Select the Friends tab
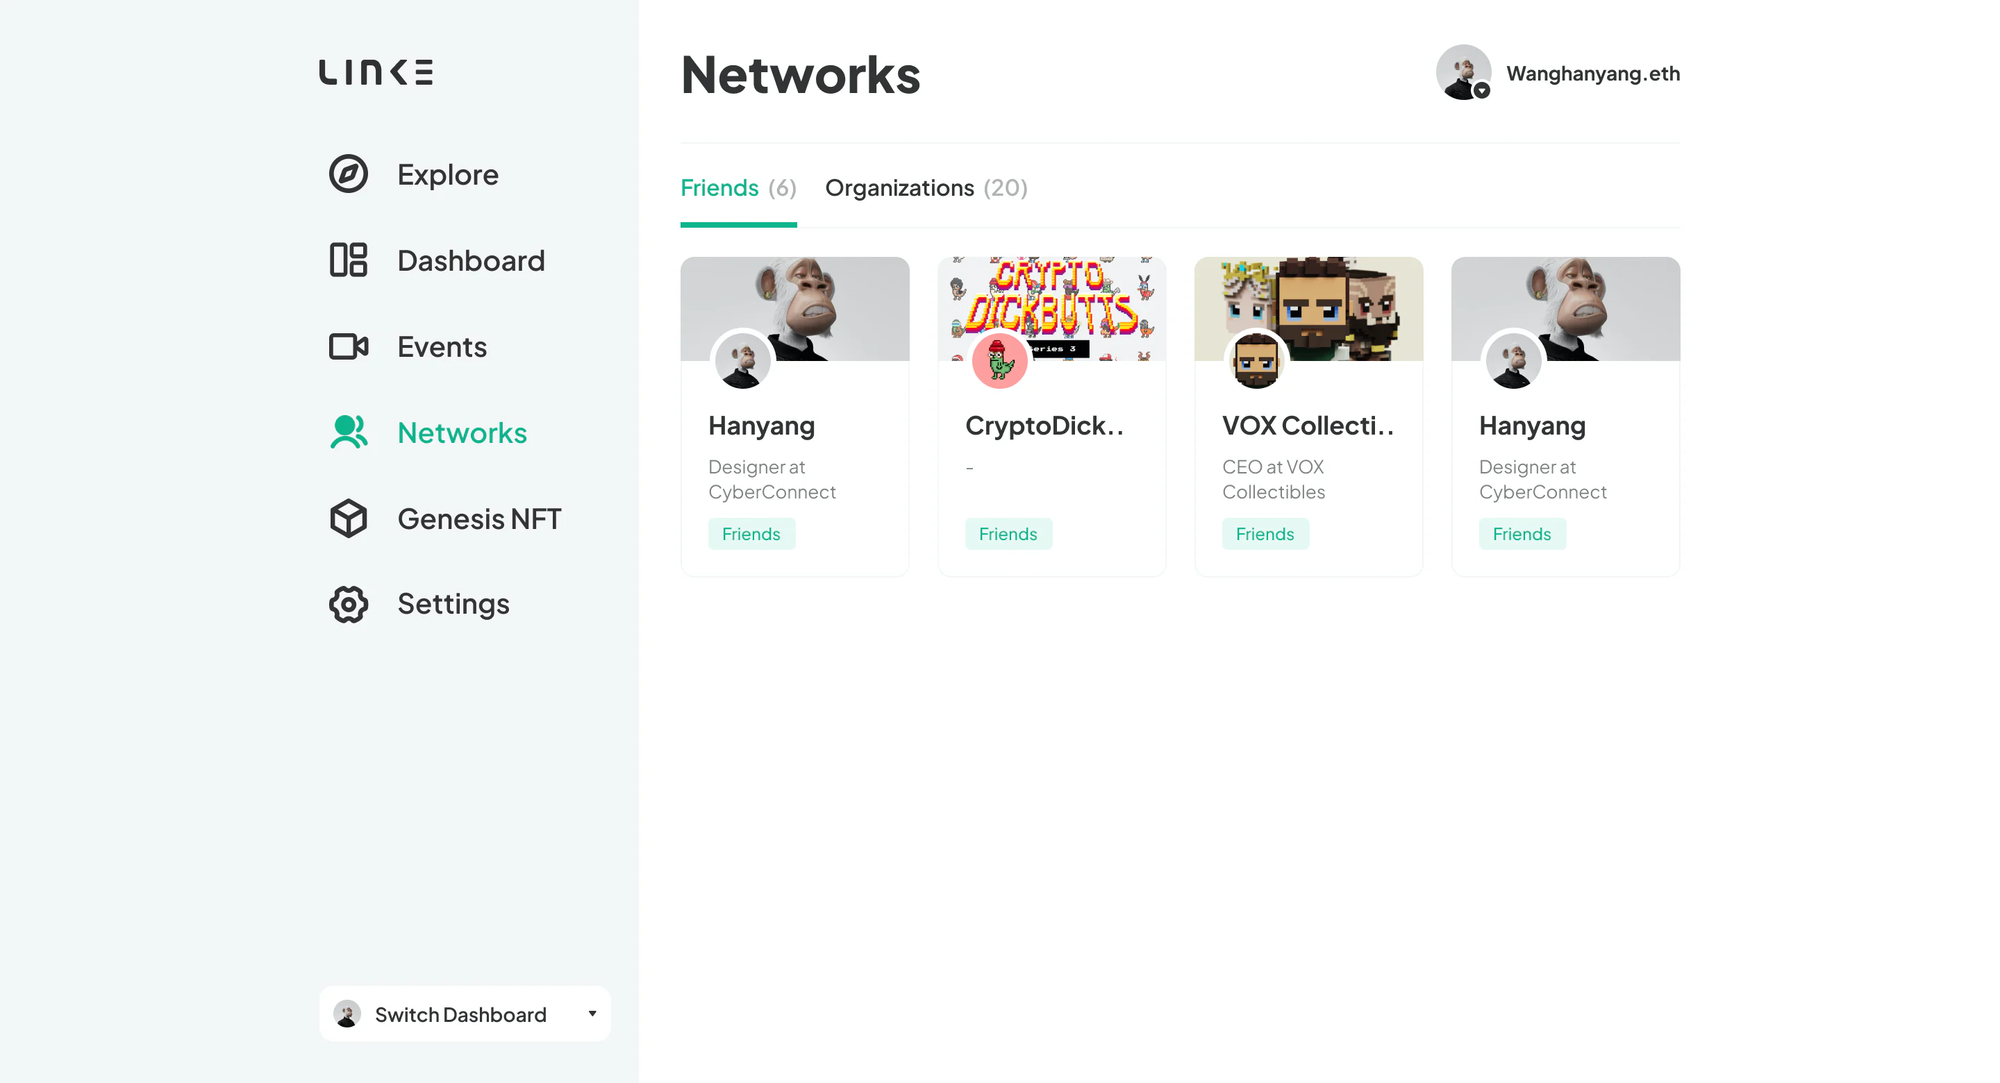This screenshot has height=1083, width=2000. [x=738, y=188]
